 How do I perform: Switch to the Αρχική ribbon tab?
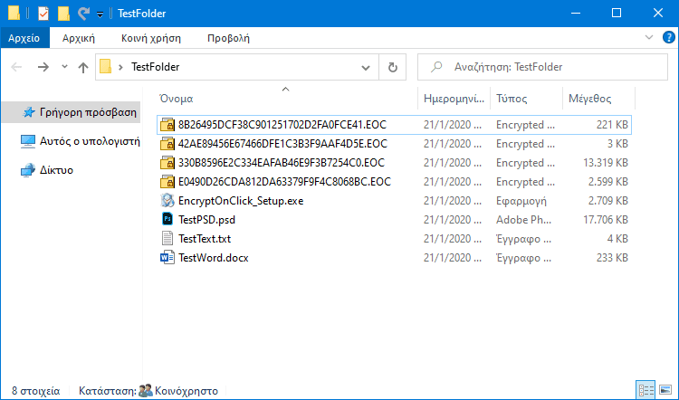click(79, 38)
